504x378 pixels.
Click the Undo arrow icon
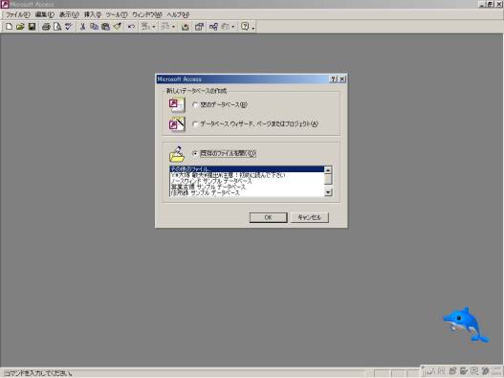pos(131,27)
